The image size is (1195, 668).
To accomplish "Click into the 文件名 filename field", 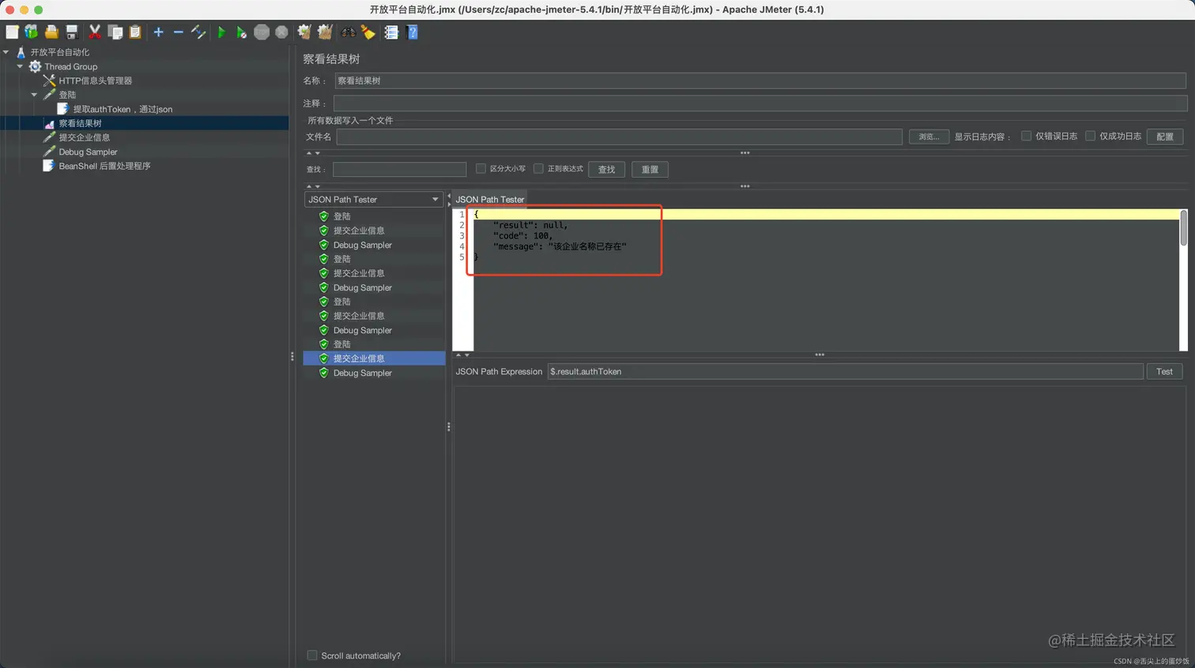I will [x=620, y=137].
